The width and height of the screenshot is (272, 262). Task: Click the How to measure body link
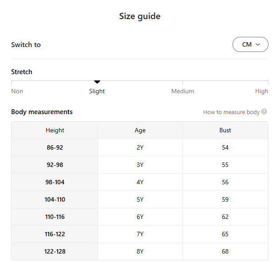tap(231, 112)
